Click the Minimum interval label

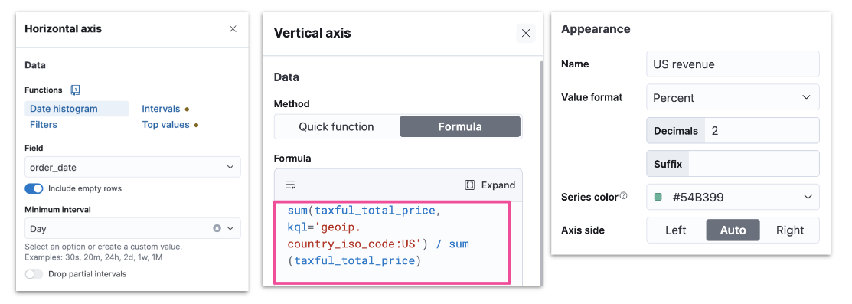pos(57,209)
